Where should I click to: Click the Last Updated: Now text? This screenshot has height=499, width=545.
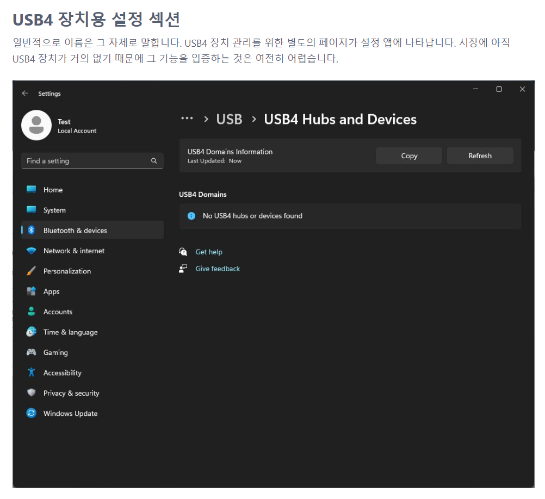214,161
